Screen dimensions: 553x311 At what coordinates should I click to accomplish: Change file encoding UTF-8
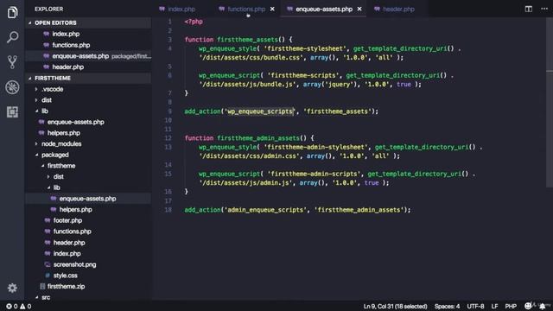click(x=475, y=307)
